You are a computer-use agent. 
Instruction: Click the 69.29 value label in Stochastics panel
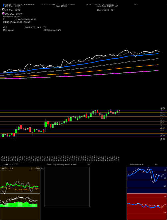[162, 176]
